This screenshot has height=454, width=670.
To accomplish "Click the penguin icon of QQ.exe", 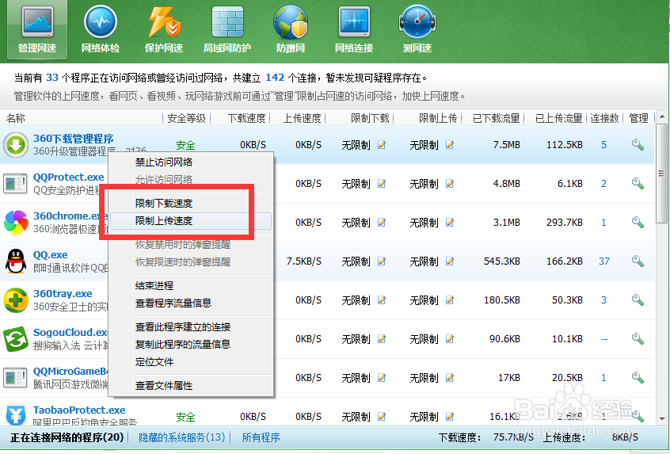I will [x=15, y=261].
